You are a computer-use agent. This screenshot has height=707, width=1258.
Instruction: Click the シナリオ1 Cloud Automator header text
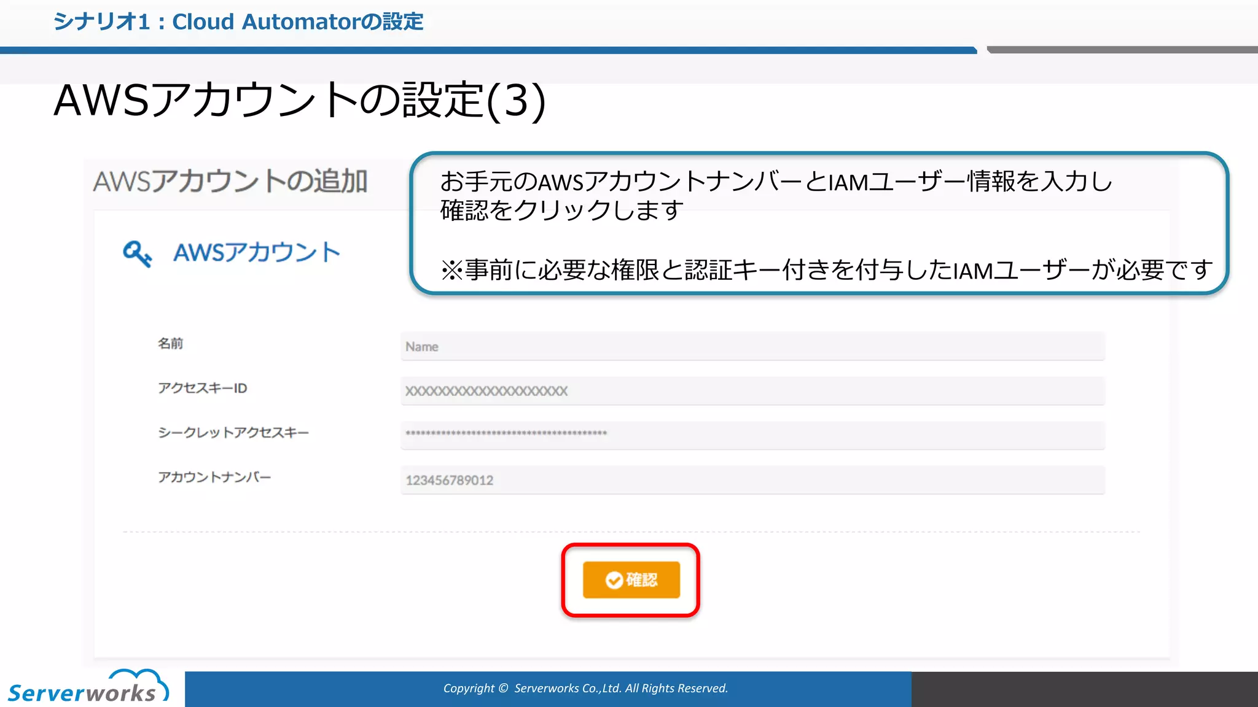238,21
